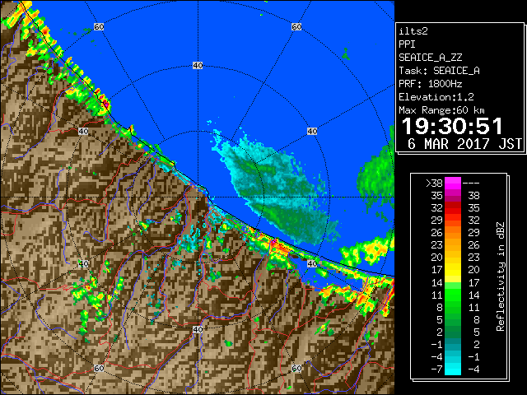The height and width of the screenshot is (395, 527).
Task: Select the 'ilts2' radar name text
Action: pos(413,31)
